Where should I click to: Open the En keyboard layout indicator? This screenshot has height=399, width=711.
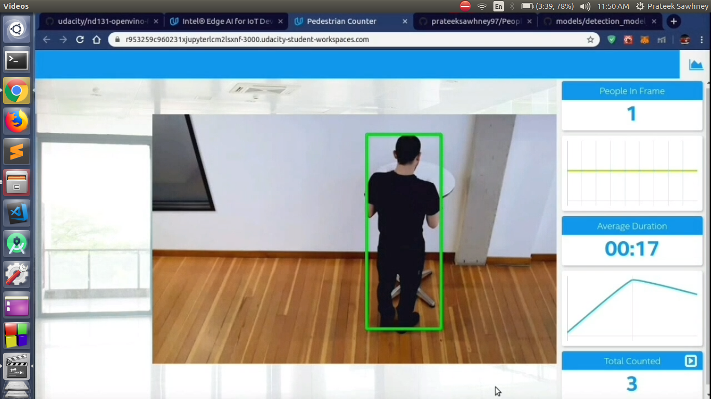click(499, 6)
